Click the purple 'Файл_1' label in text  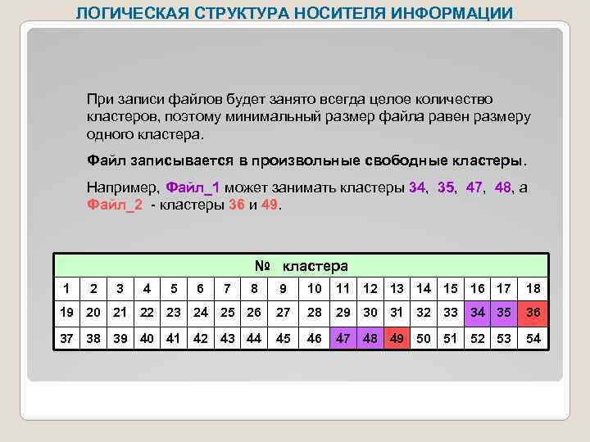193,187
